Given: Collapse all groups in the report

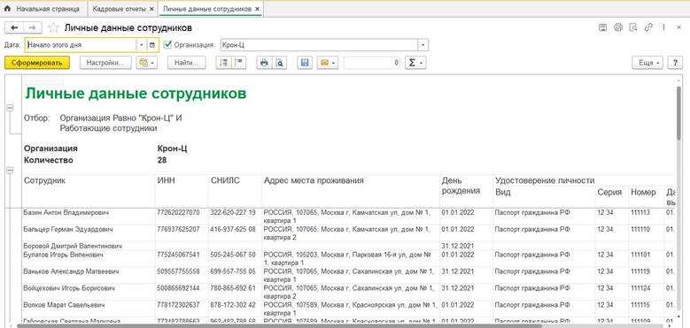Looking at the screenshot, I should point(239,63).
